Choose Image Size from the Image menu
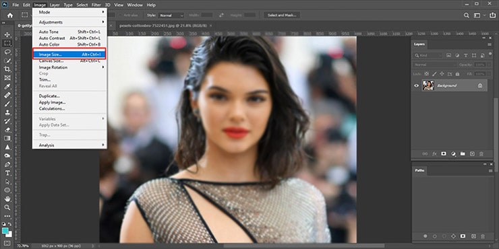This screenshot has height=249, width=499. [x=69, y=55]
